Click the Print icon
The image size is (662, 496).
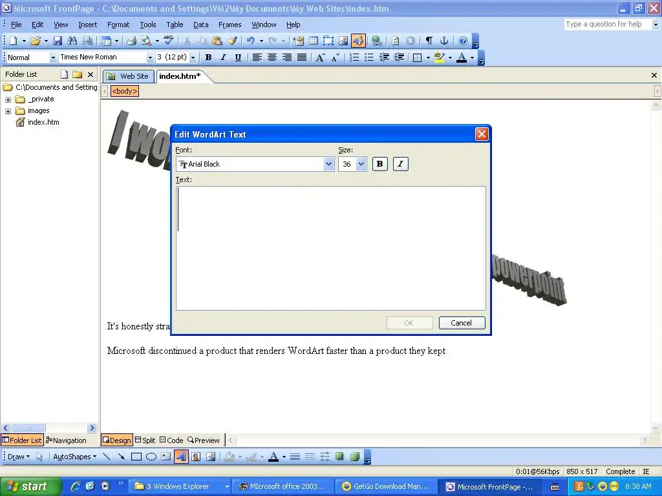point(131,41)
